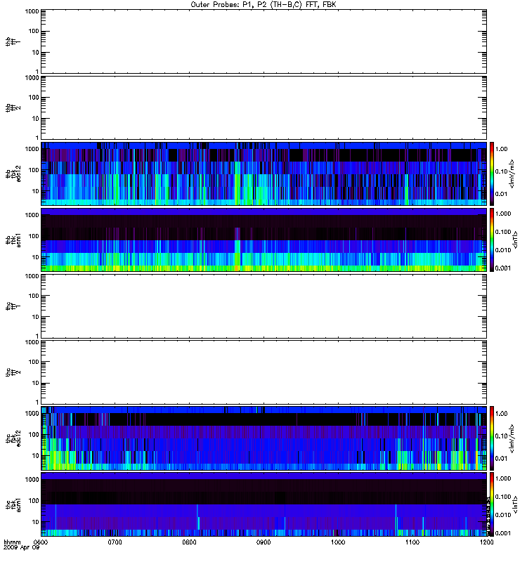The height and width of the screenshot is (562, 527).
Task: Click the empty thb fff 2 plot panel
Action: pos(263,108)
